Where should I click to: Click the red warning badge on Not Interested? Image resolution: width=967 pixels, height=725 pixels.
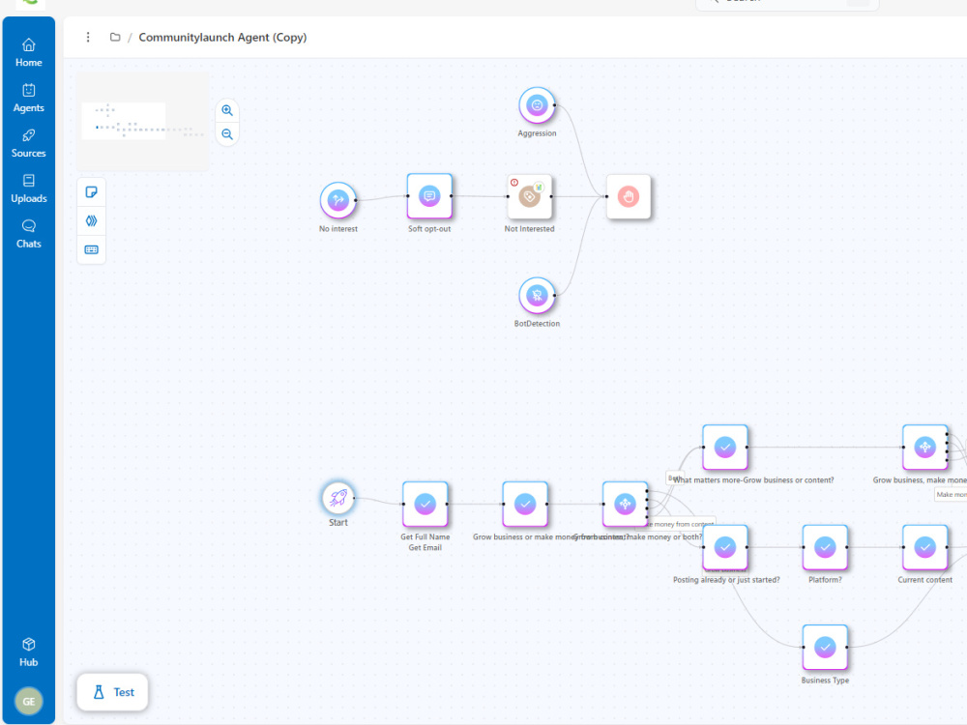[x=514, y=183]
